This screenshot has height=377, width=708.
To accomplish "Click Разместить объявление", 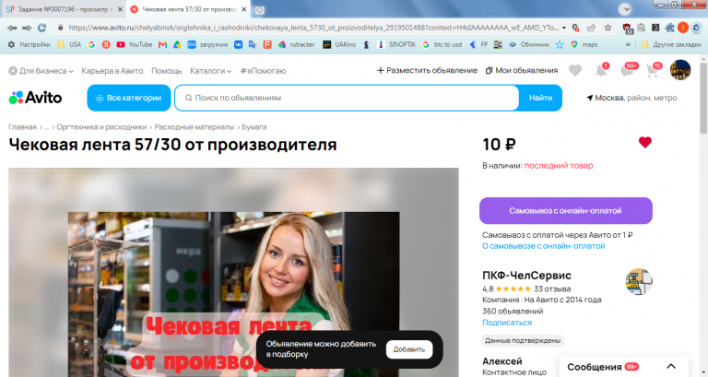I will [x=427, y=70].
